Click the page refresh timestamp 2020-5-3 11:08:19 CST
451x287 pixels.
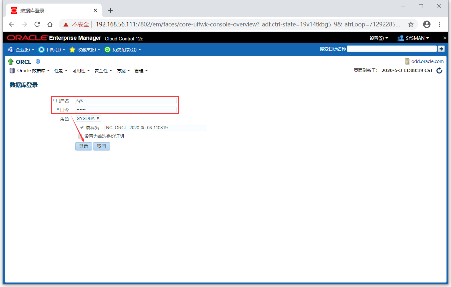[407, 70]
